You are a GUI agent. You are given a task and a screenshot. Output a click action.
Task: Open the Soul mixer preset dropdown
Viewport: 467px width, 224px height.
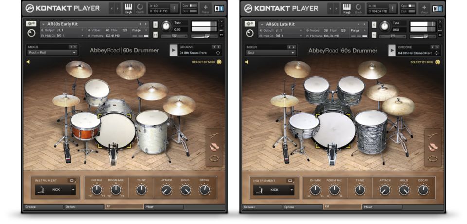(271, 53)
